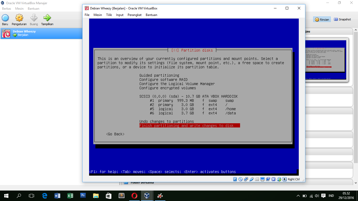Viewport: 358px width, 201px height.
Task: Toggle the Rincian (Details) view button
Action: pos(322,19)
